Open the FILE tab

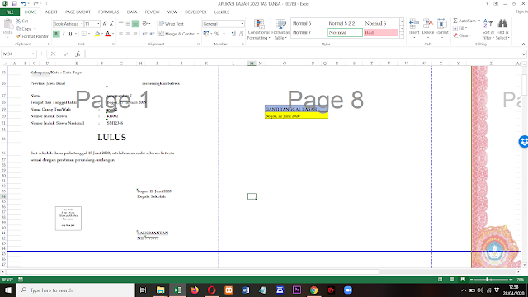click(10, 12)
